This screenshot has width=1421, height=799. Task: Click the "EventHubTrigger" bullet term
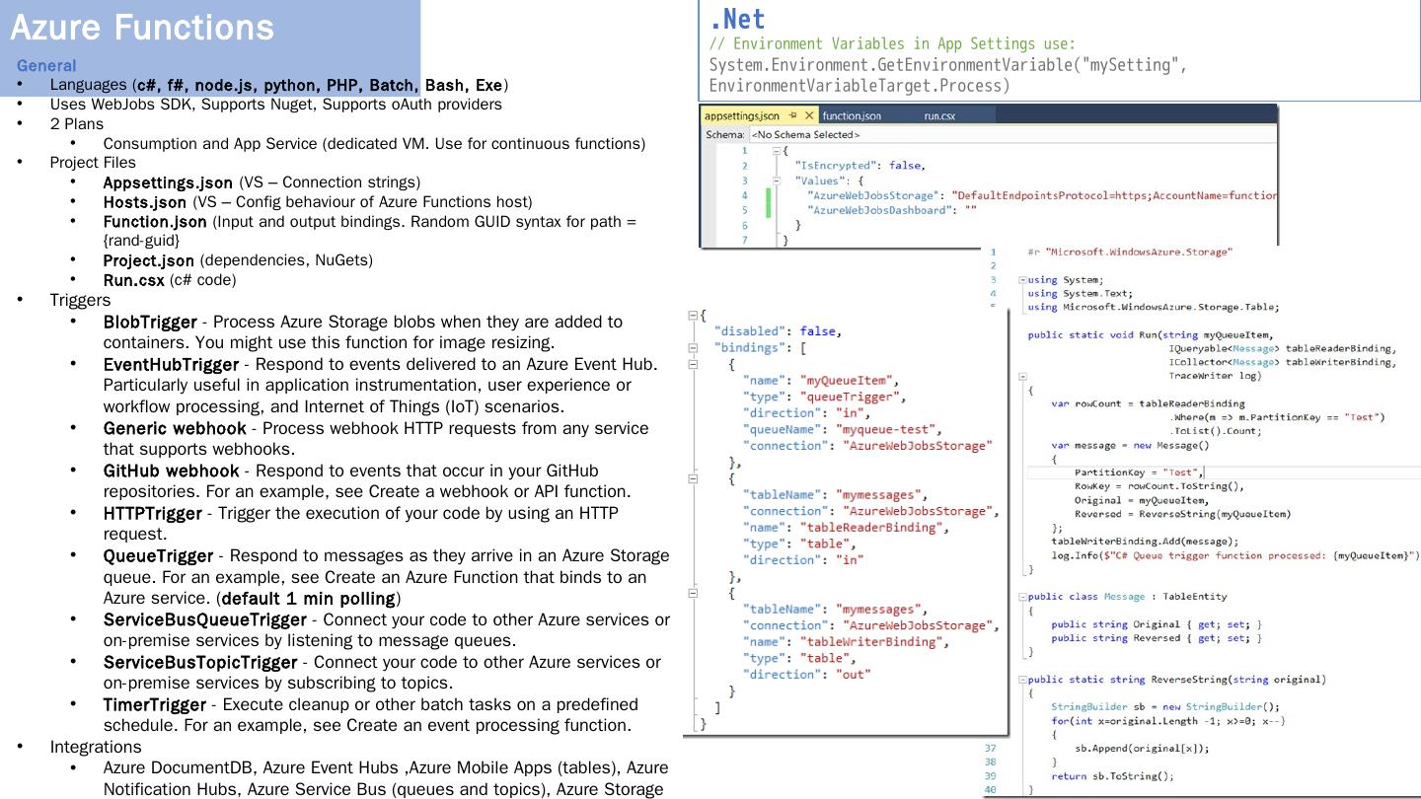pyautogui.click(x=171, y=365)
